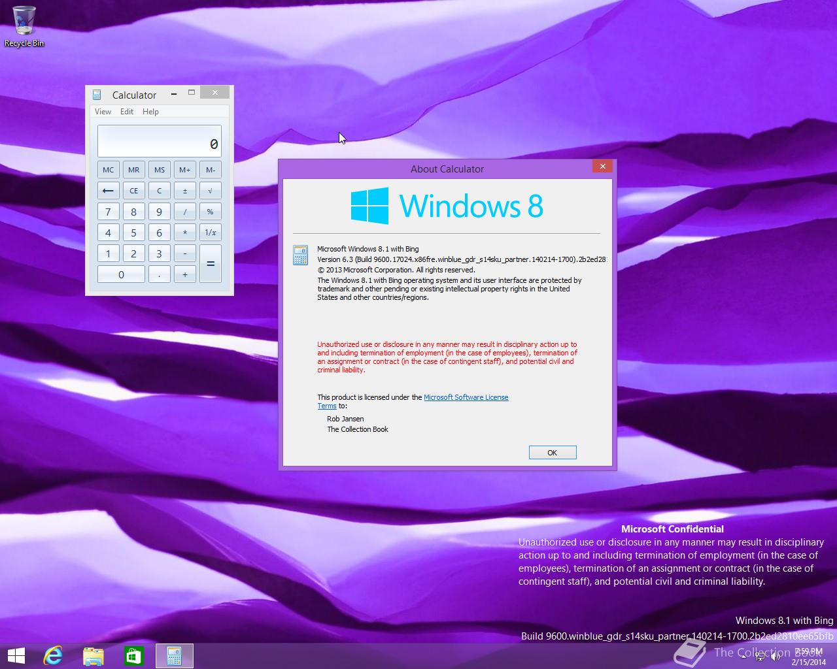Click the equals button
Image resolution: width=837 pixels, height=669 pixels.
pyautogui.click(x=211, y=264)
